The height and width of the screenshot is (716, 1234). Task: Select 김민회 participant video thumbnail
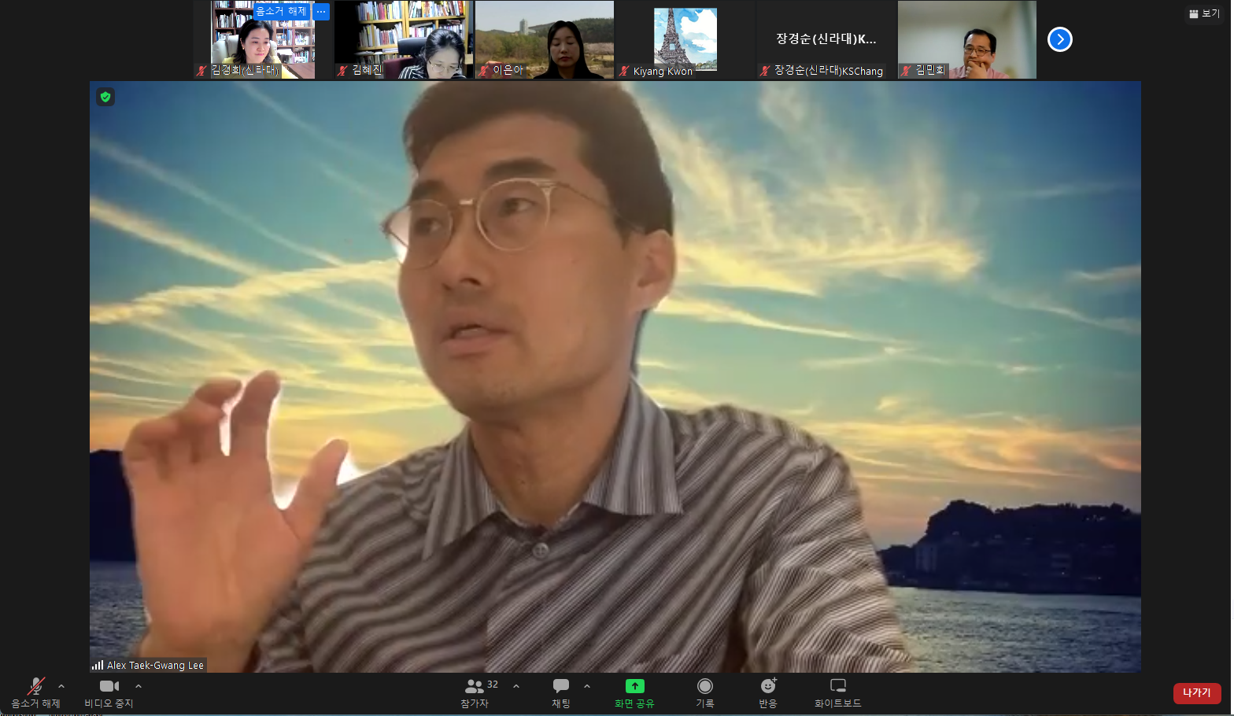click(x=966, y=39)
